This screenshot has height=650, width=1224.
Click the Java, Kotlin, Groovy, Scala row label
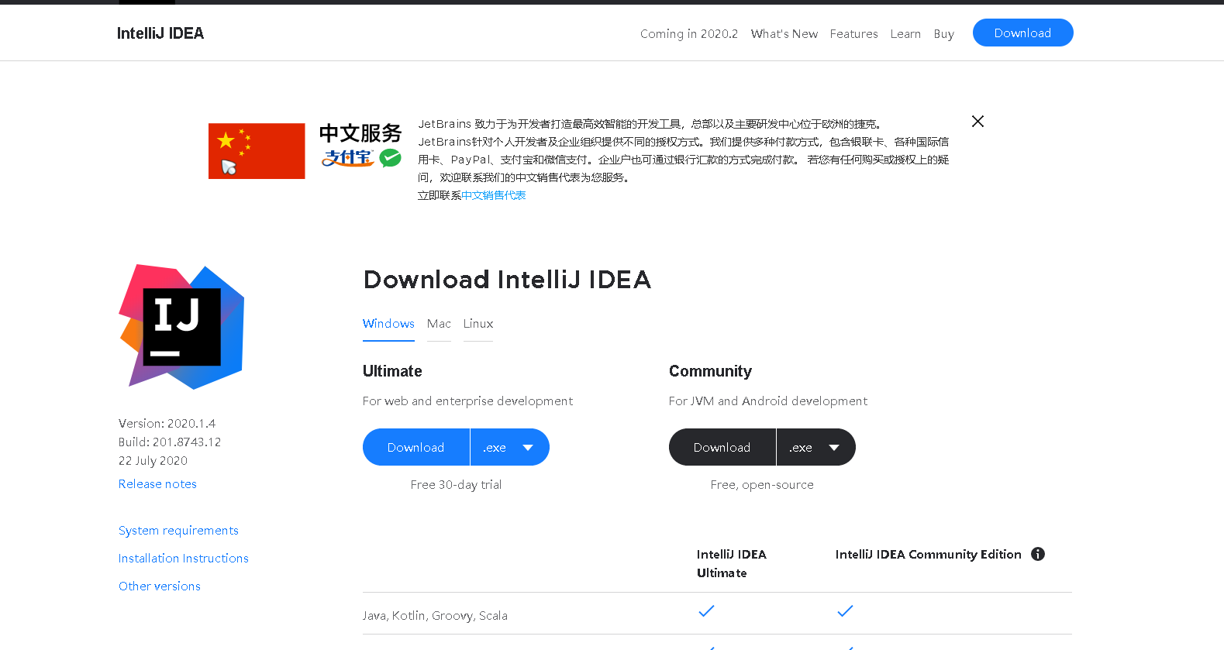point(435,616)
